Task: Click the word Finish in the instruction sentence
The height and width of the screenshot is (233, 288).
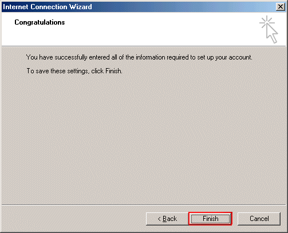Action: 113,71
